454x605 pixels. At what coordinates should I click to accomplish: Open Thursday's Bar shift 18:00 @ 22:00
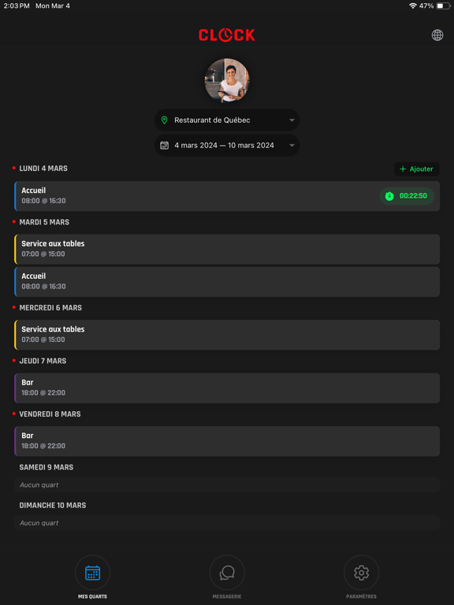[x=227, y=388]
